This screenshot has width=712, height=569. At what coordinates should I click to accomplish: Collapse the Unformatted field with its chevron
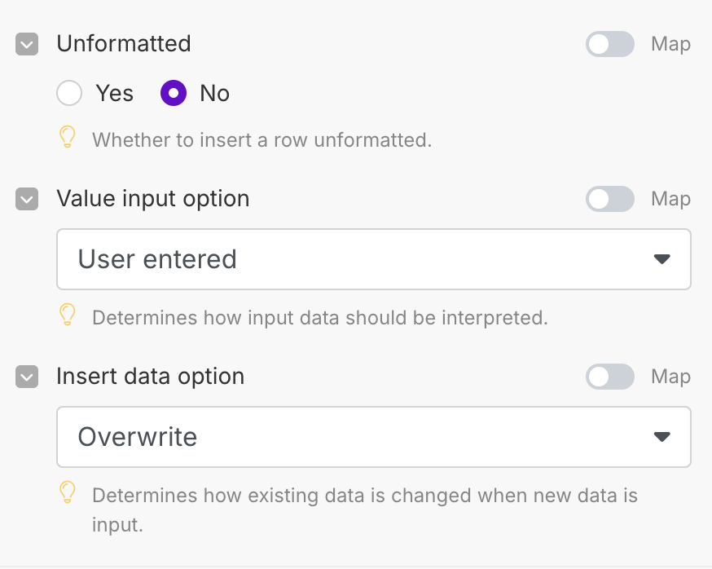click(x=27, y=44)
